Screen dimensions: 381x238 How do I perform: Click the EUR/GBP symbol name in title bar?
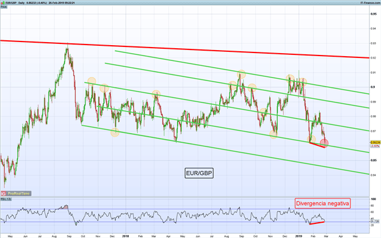pos(11,3)
